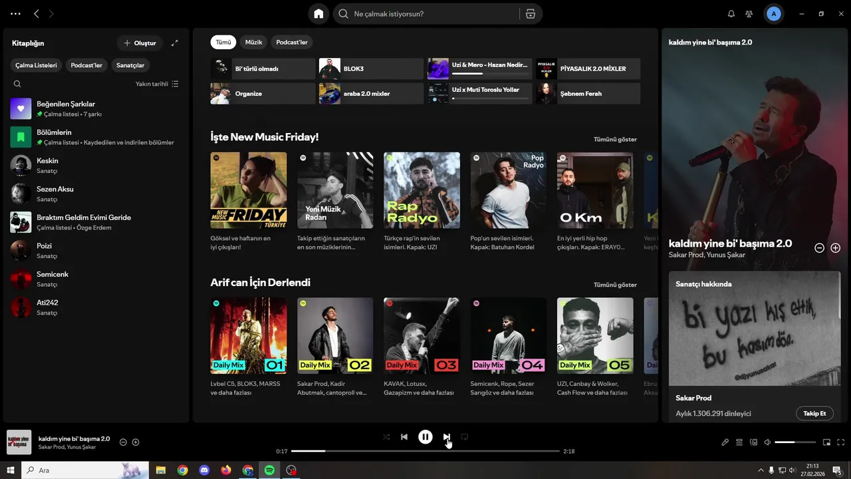
Task: Open Poizi artist in library
Action: click(x=96, y=251)
